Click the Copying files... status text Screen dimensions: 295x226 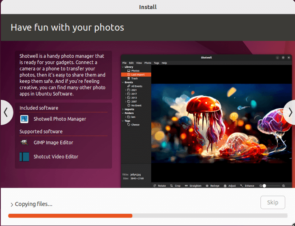tap(34, 204)
